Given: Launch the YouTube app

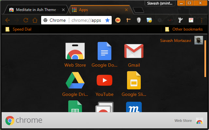Looking at the screenshot, I should pos(104,80).
